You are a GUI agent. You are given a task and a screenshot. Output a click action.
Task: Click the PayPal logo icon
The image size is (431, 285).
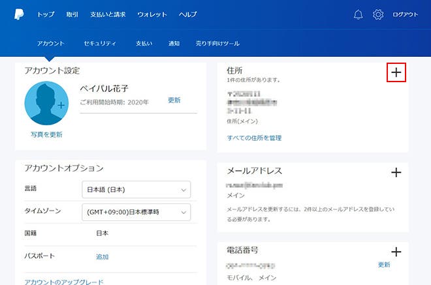point(19,14)
